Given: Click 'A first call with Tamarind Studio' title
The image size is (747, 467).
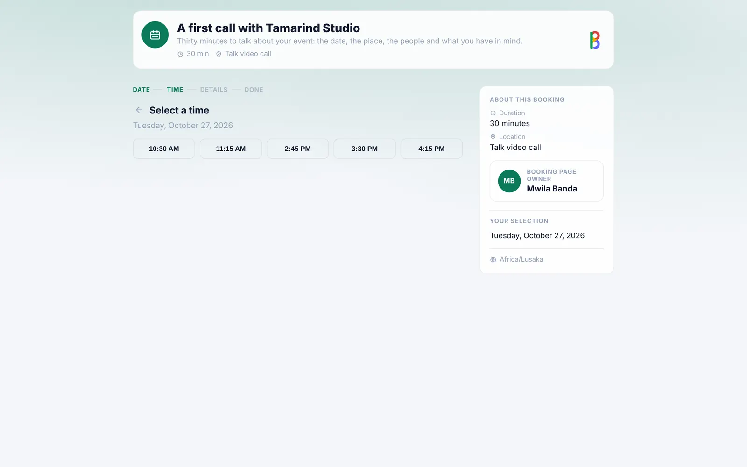Looking at the screenshot, I should 268,28.
